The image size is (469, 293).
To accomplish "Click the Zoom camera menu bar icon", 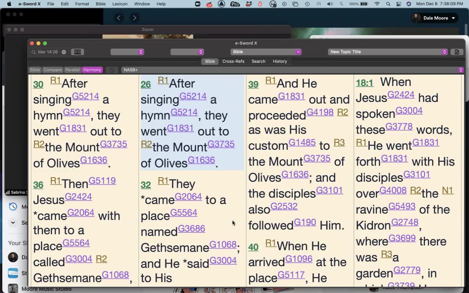I will click(198, 4).
